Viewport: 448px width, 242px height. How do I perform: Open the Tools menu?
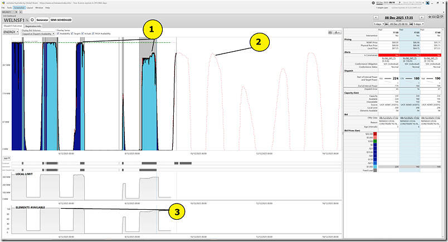pyautogui.click(x=9, y=8)
